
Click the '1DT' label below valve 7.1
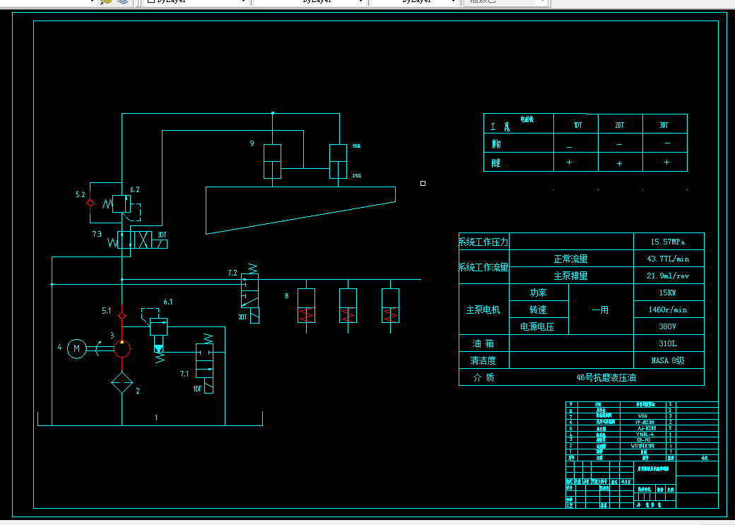197,389
